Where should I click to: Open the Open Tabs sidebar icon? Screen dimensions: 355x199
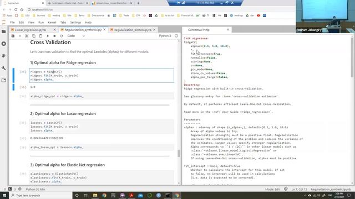pyautogui.click(x=4, y=80)
